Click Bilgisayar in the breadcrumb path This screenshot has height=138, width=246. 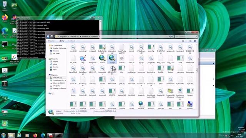[63, 36]
